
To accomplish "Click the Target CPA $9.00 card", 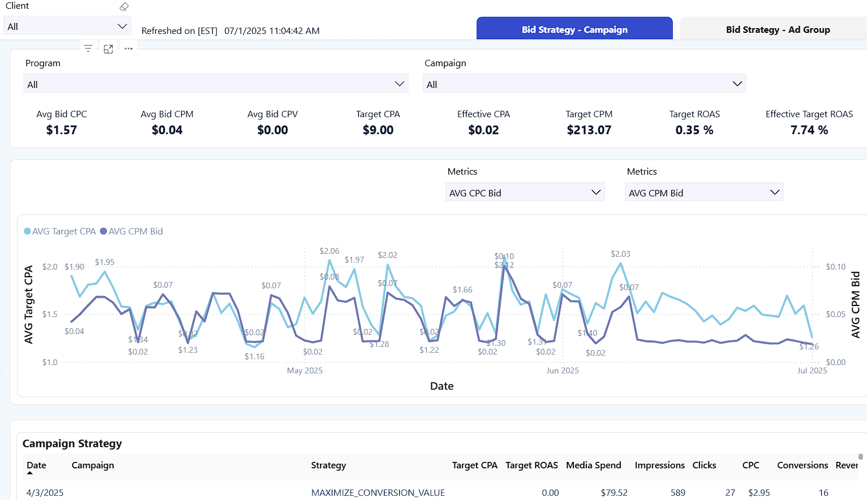I will [378, 123].
